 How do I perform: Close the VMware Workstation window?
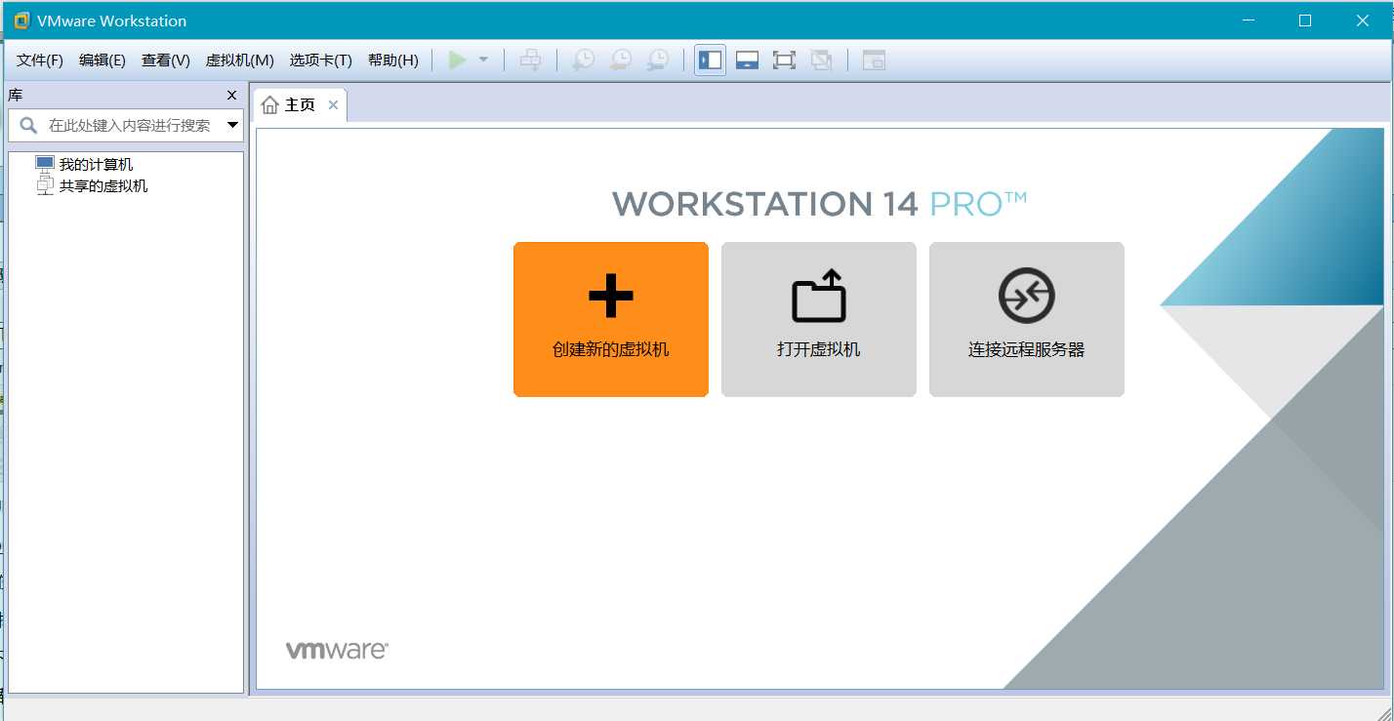tap(1363, 20)
